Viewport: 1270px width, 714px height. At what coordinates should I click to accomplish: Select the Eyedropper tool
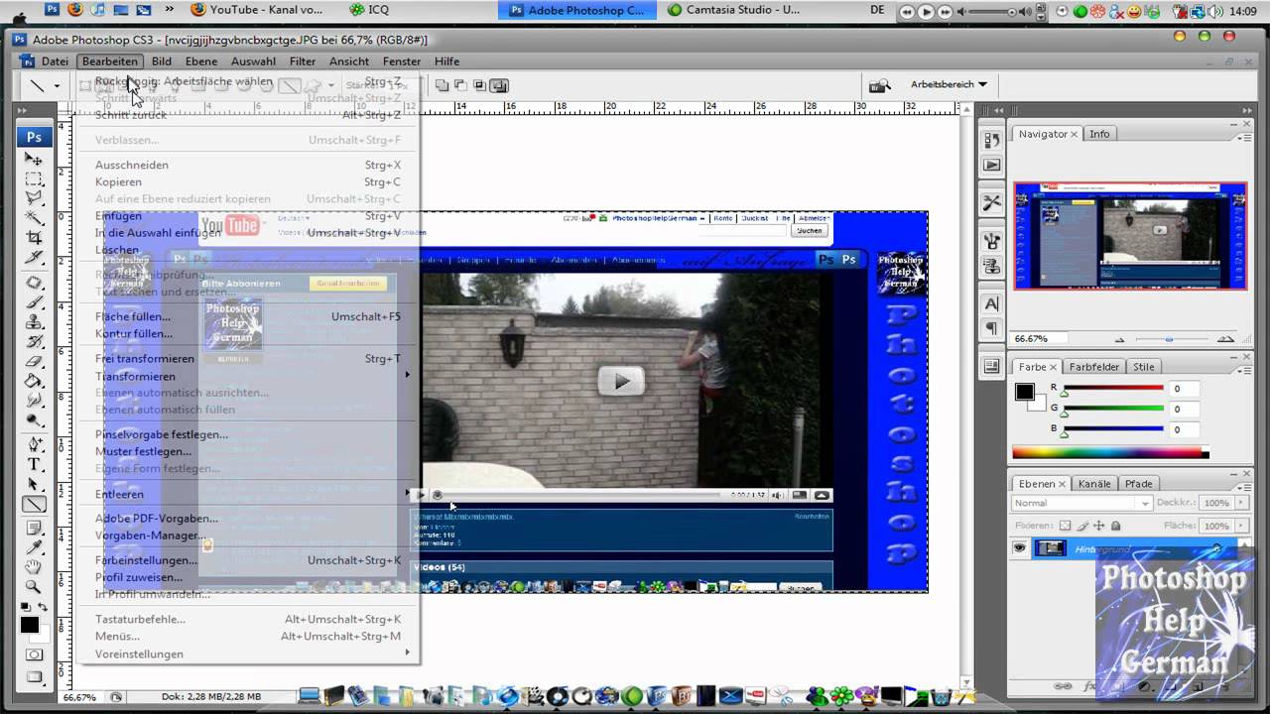[x=34, y=547]
